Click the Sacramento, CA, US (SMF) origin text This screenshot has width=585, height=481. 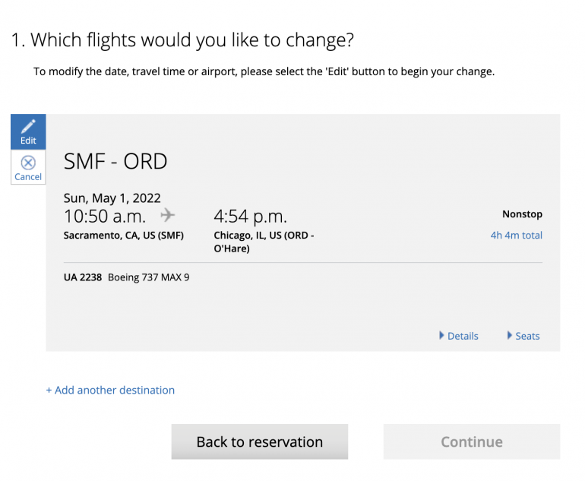click(124, 235)
